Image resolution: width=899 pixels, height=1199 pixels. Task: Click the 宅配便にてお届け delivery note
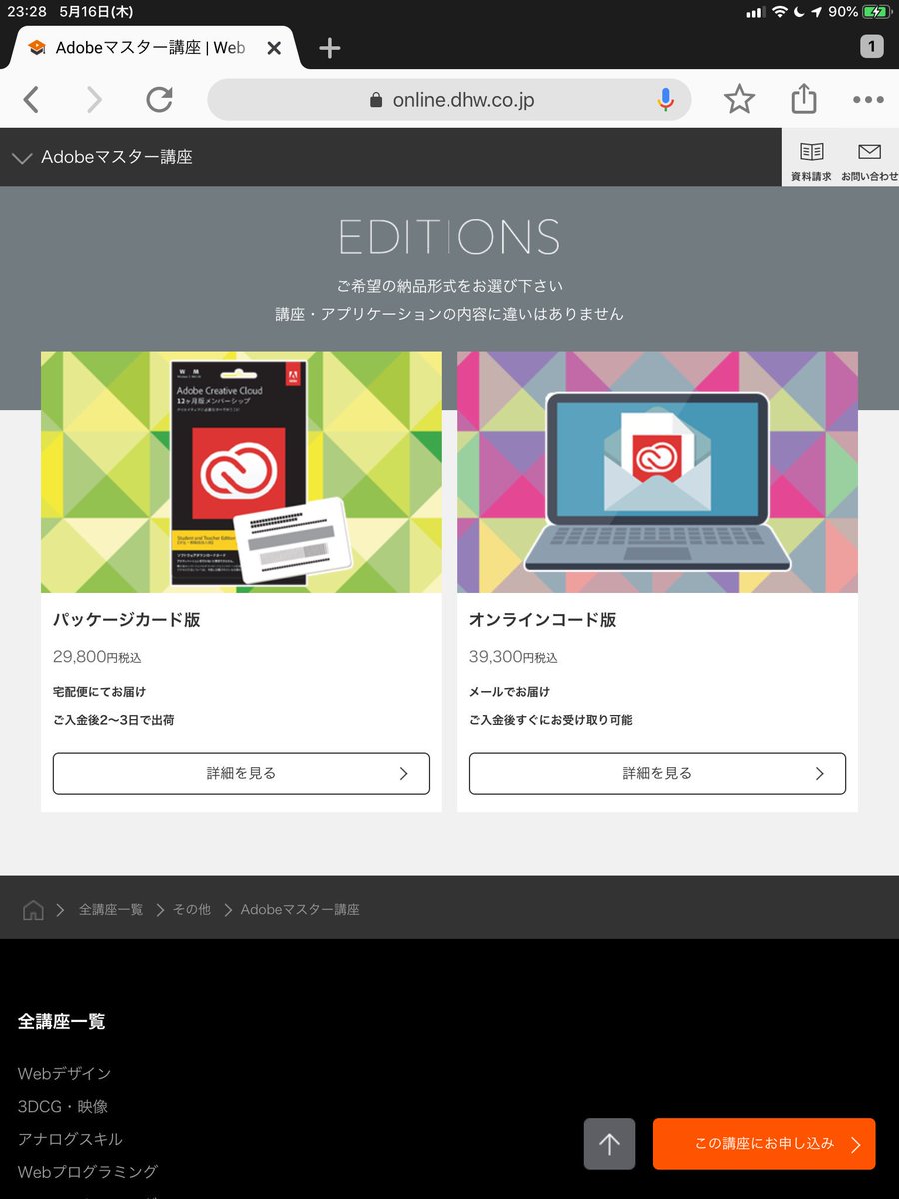[x=100, y=692]
